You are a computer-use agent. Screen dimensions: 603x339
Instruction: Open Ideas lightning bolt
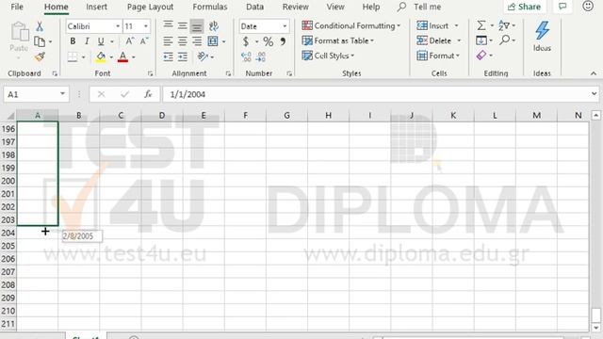click(x=542, y=31)
